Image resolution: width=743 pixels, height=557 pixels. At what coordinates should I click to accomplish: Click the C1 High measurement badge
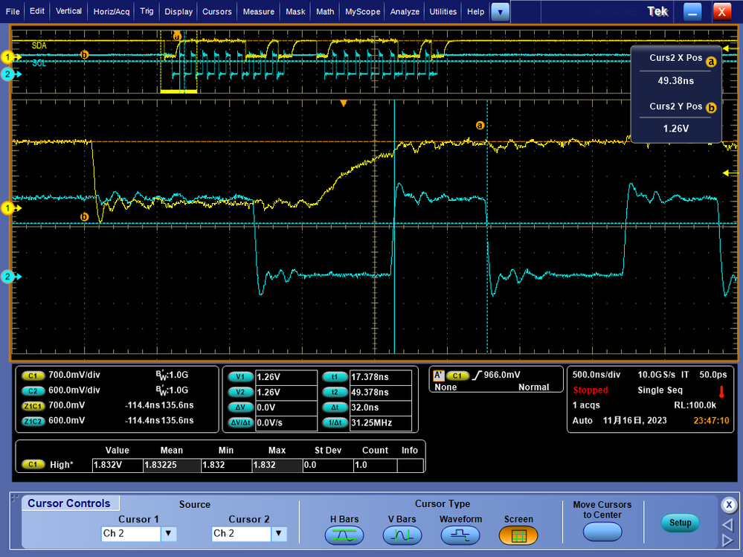click(x=33, y=465)
